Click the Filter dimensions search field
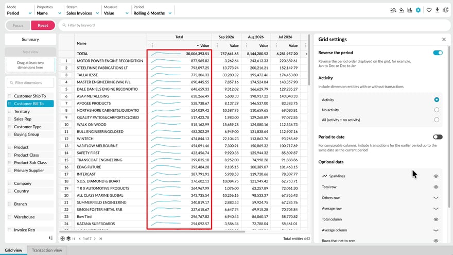 (30, 83)
